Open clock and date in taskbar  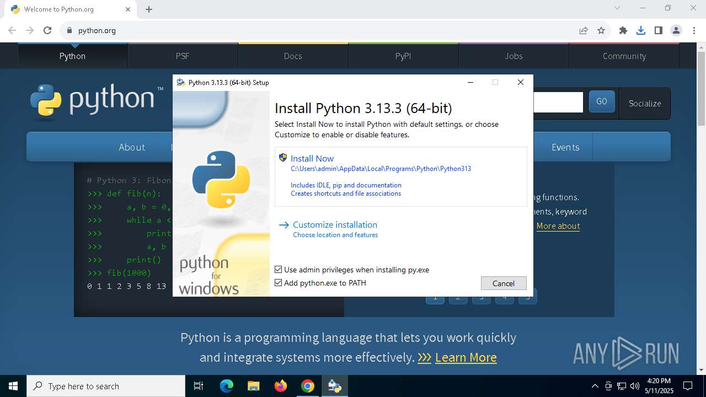(x=659, y=386)
